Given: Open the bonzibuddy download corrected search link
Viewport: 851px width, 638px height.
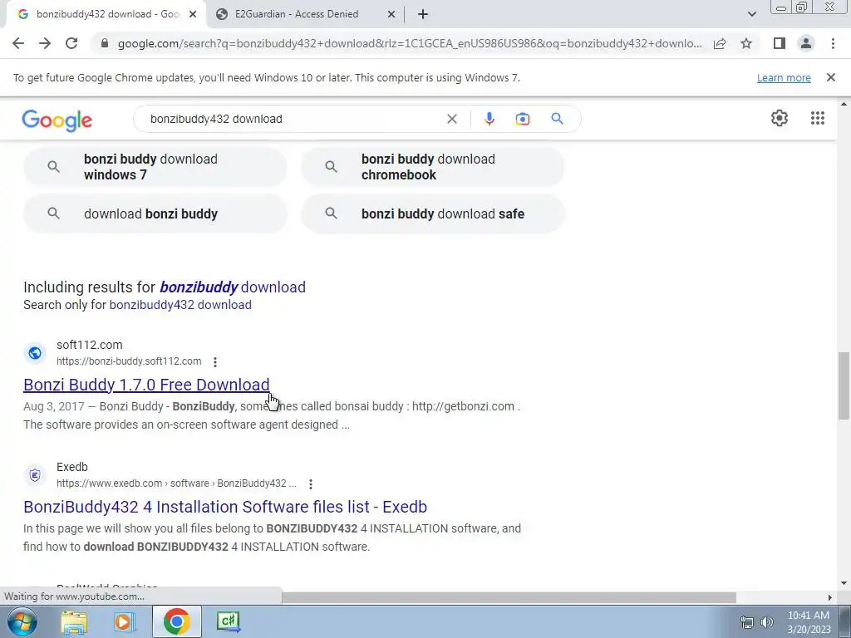Looking at the screenshot, I should 233,287.
